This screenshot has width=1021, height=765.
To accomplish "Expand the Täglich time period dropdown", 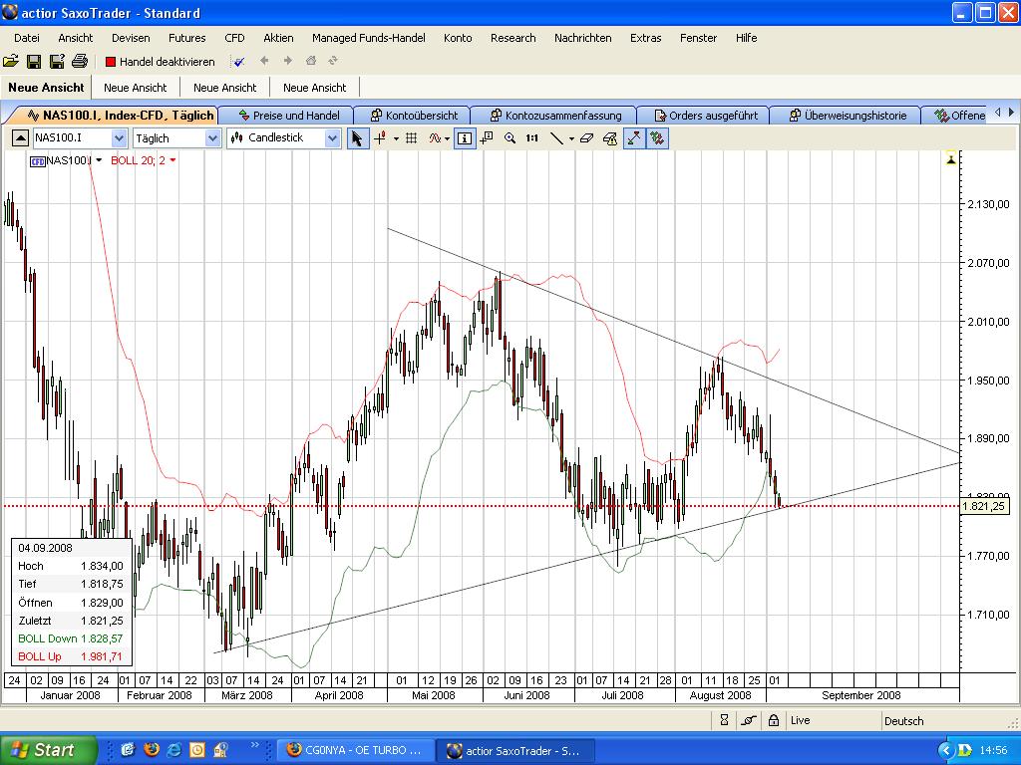I will [x=212, y=138].
